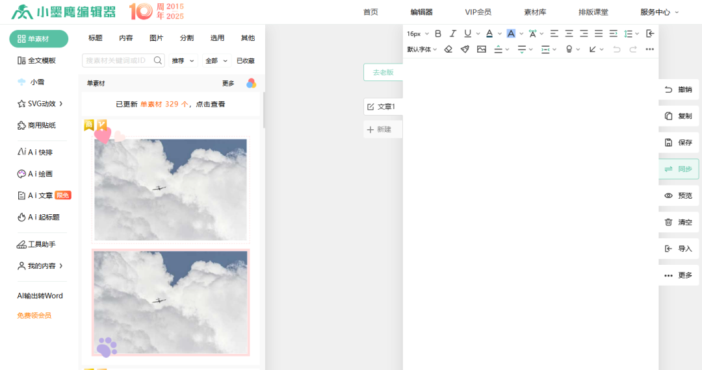Click 复制 in right panel
The image size is (702, 370).
(x=679, y=116)
